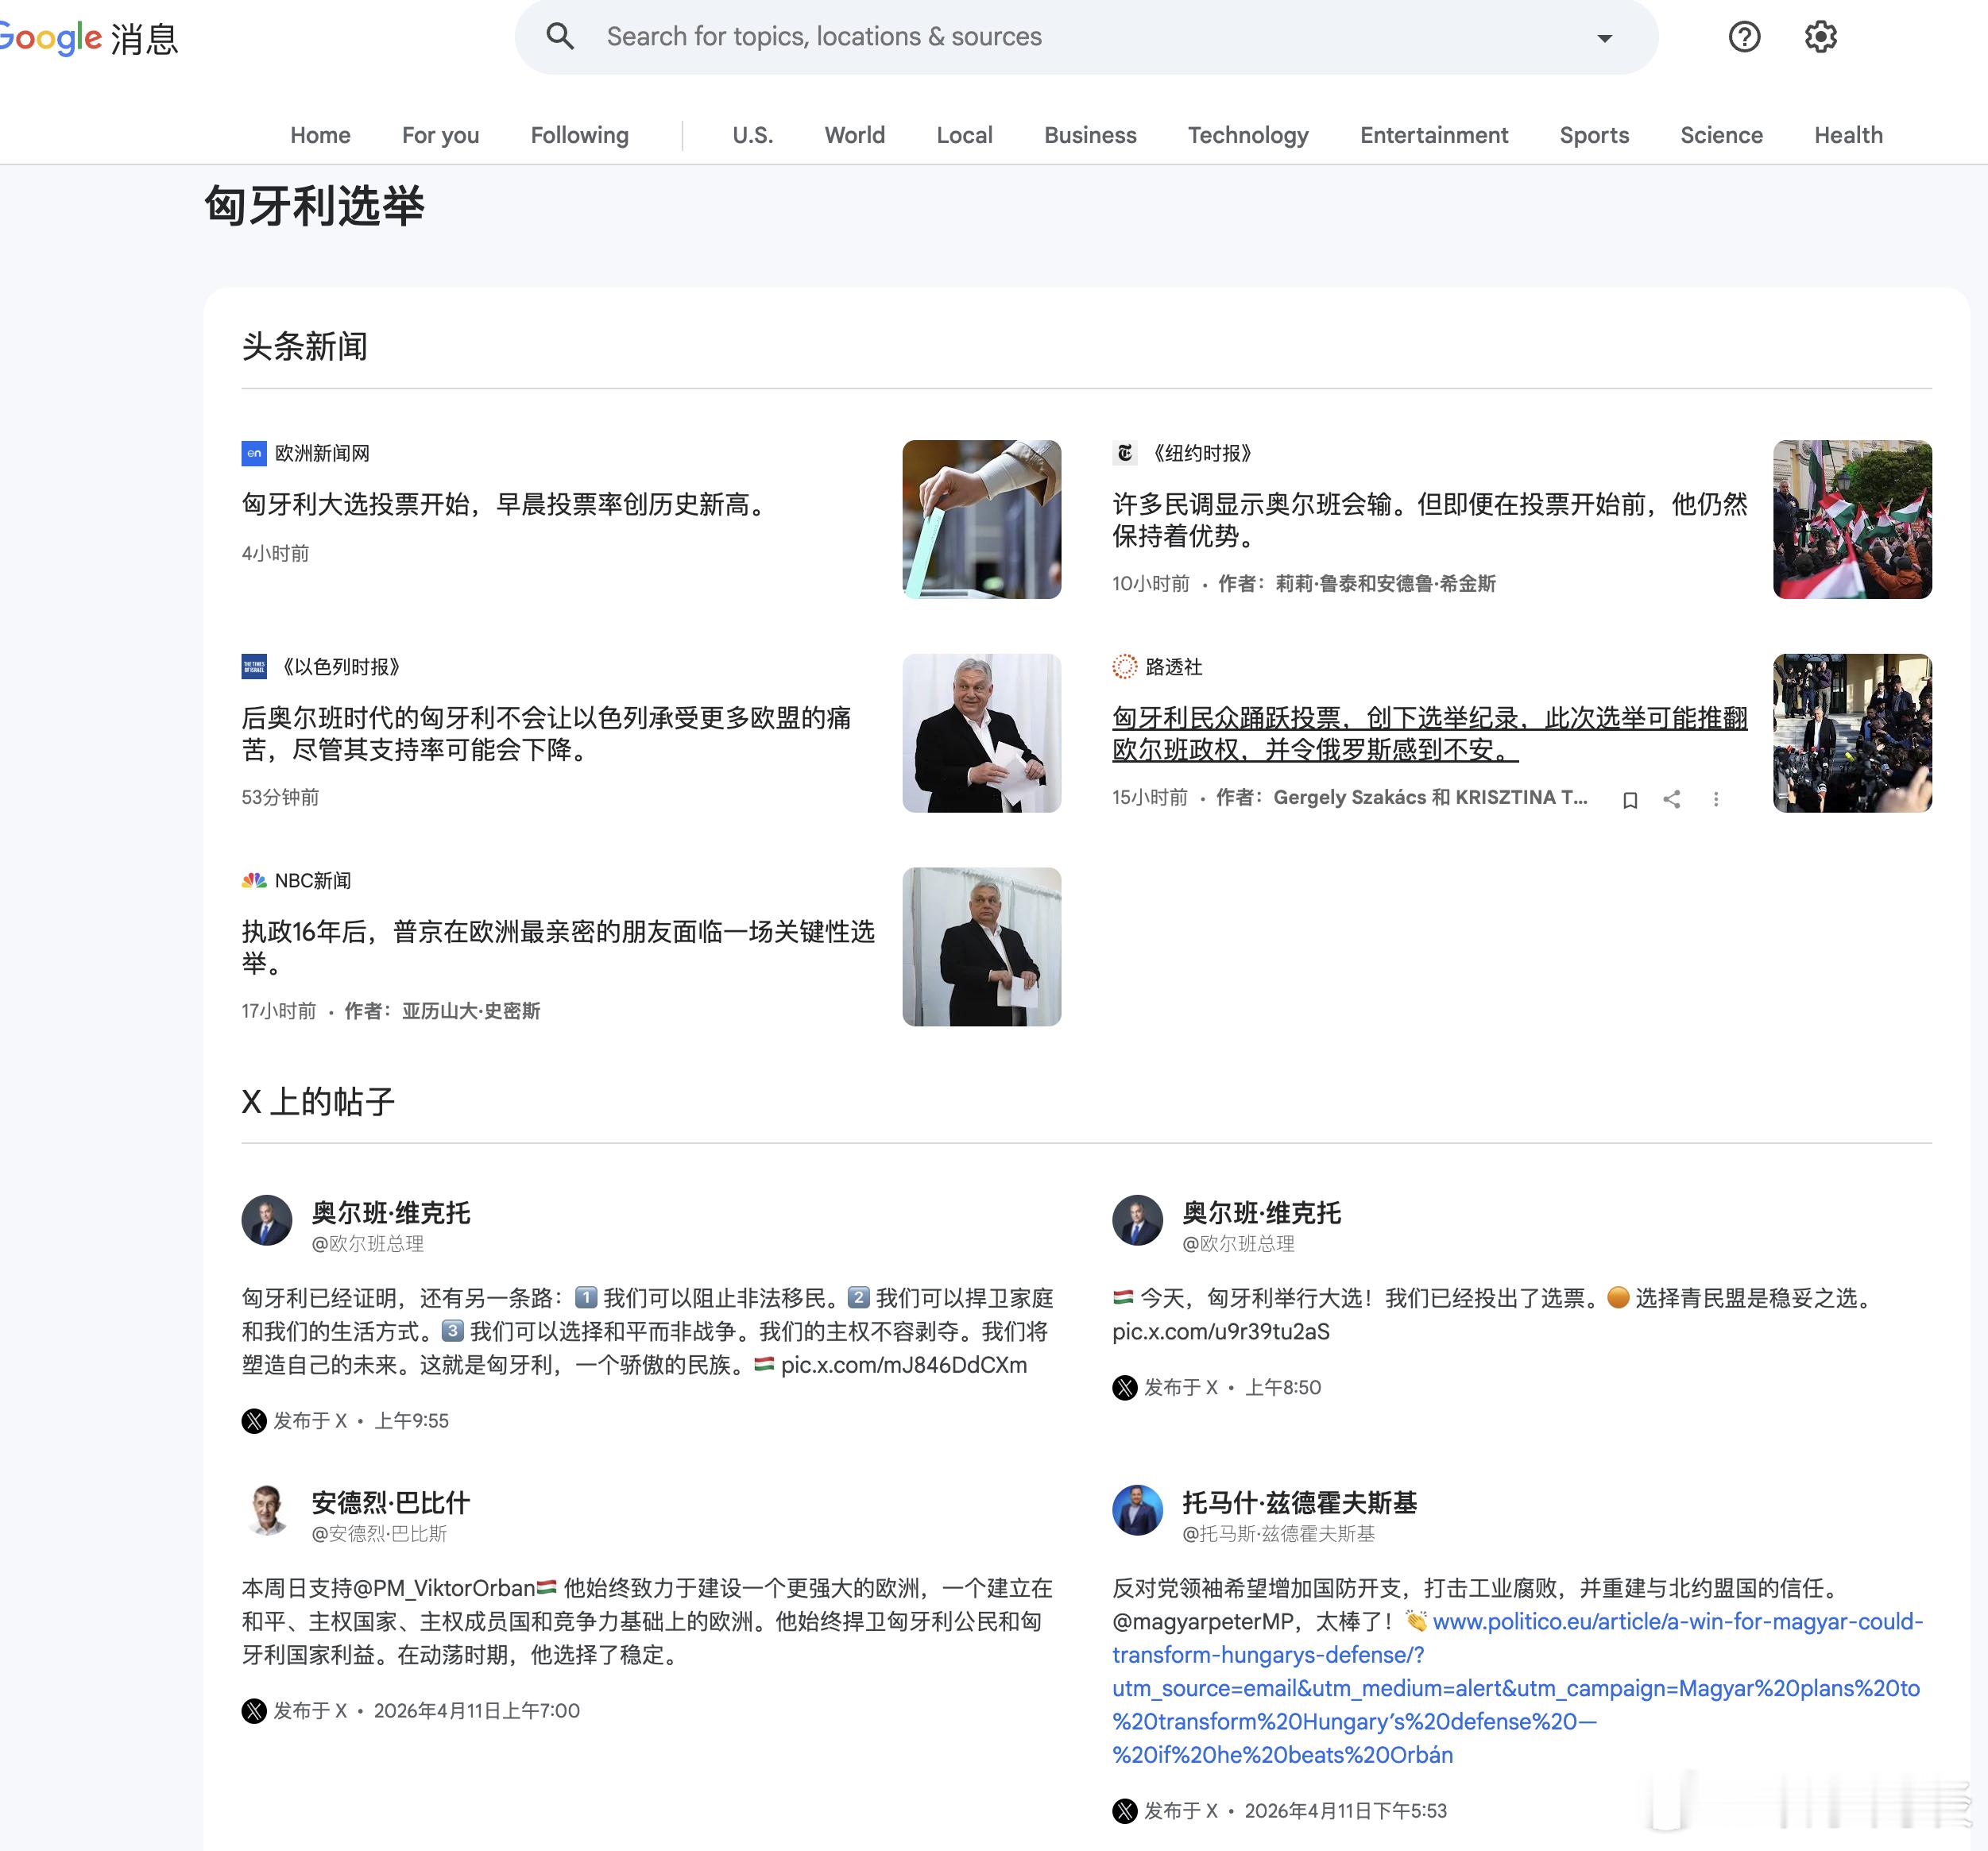Open the help question mark icon
Image resolution: width=1988 pixels, height=1851 pixels.
[x=1744, y=37]
